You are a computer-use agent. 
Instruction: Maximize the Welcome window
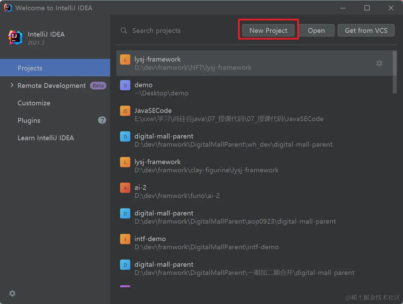point(367,8)
